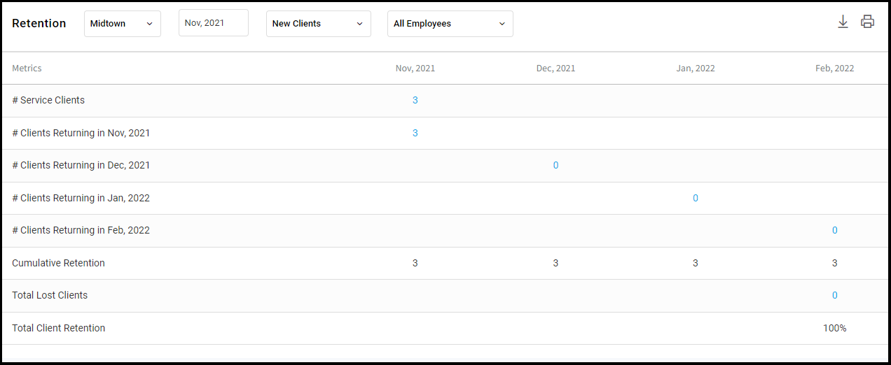Open the # Service Clients value 3

(x=415, y=100)
